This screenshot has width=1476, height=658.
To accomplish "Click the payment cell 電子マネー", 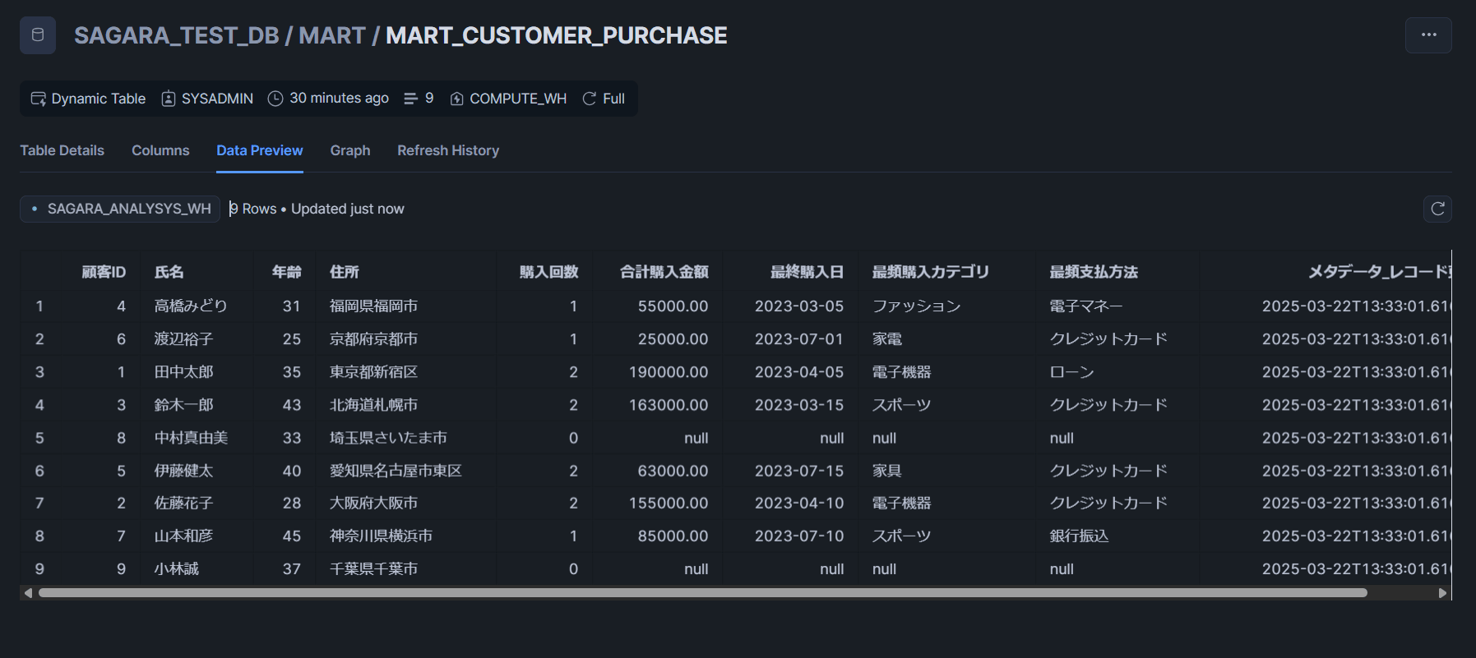I will (x=1086, y=306).
